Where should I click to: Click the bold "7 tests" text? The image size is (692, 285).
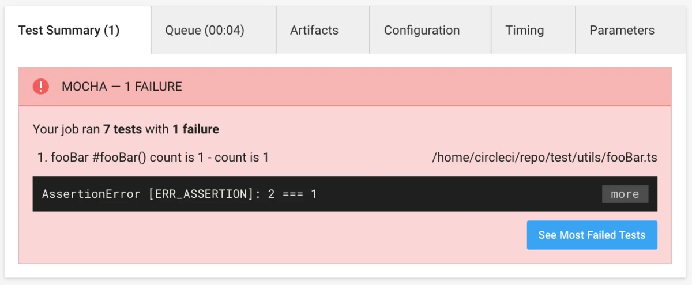pyautogui.click(x=122, y=129)
